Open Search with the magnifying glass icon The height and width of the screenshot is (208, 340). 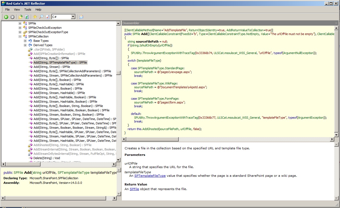pyautogui.click(x=41, y=17)
